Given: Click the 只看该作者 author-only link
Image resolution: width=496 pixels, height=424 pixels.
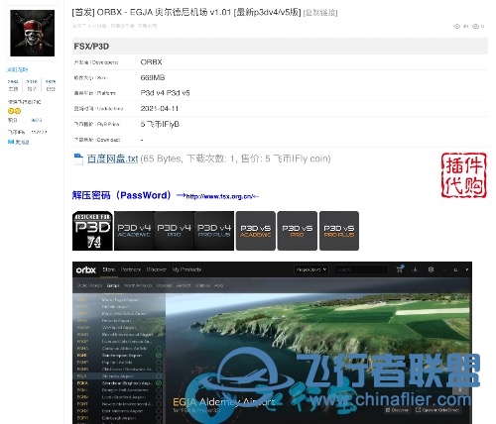Looking at the screenshot, I should click(x=122, y=26).
